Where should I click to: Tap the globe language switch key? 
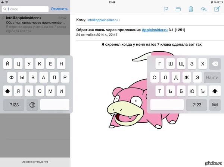tap(32, 105)
